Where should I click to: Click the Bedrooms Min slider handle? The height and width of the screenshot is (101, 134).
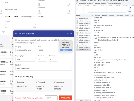coord(39,4)
